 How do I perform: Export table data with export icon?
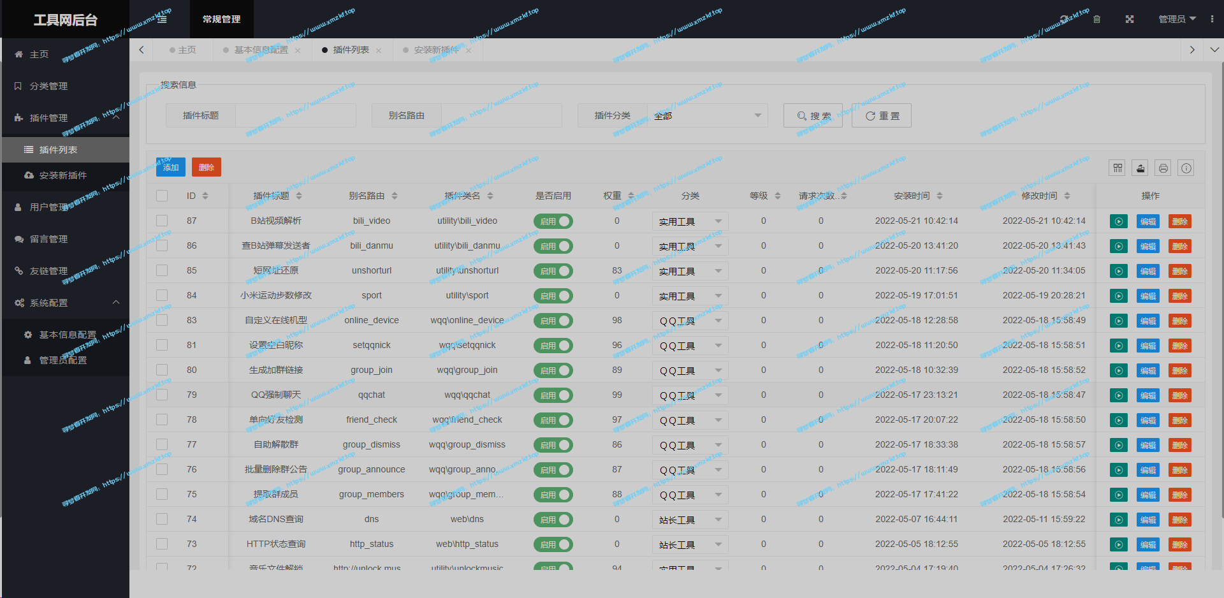pyautogui.click(x=1140, y=168)
